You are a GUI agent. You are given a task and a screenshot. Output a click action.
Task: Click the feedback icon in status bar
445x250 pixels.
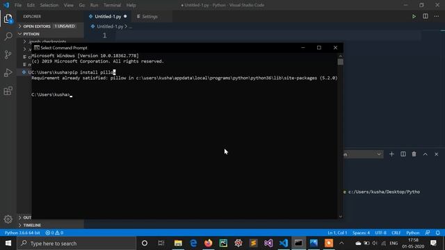(428, 233)
